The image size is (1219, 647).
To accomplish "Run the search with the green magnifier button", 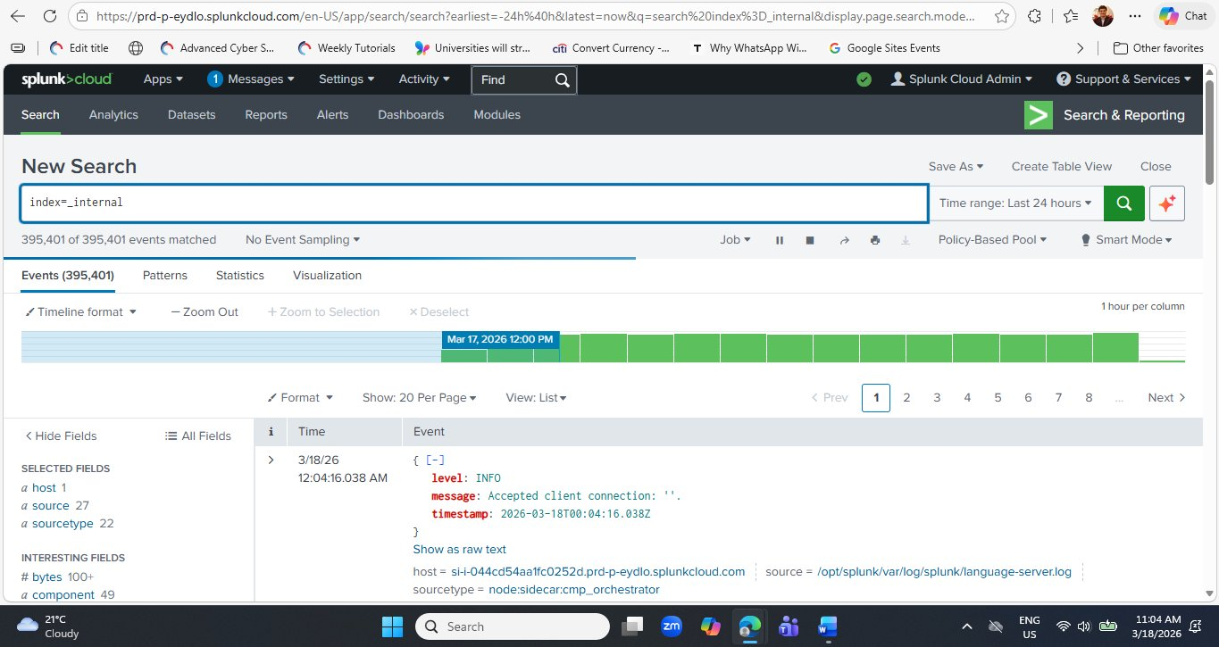I will [1123, 203].
